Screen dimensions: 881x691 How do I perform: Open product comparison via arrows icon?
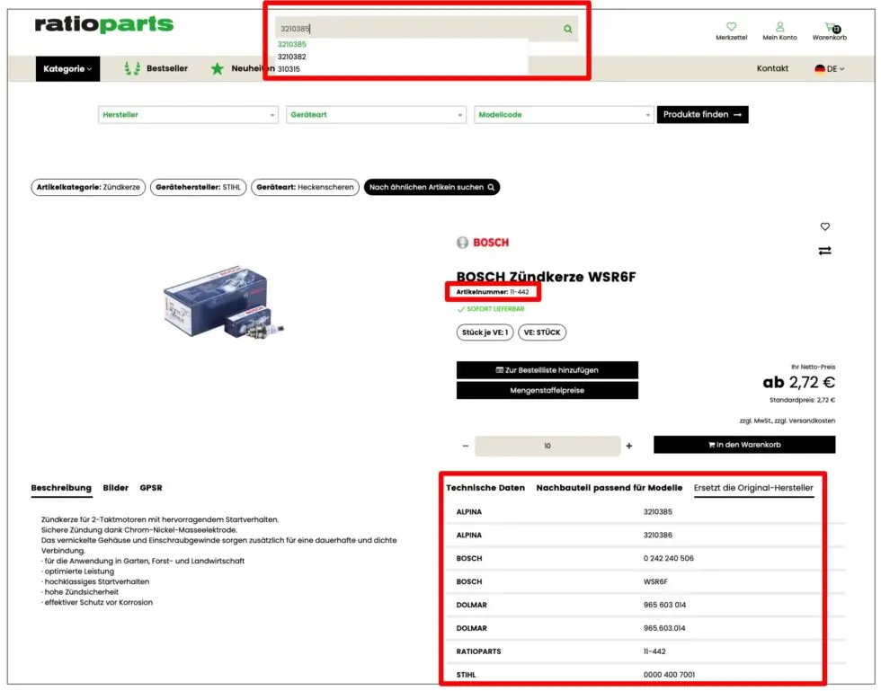tap(825, 251)
